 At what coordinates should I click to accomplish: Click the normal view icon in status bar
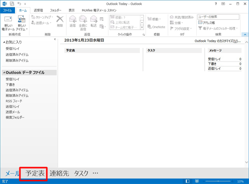coord(188,181)
